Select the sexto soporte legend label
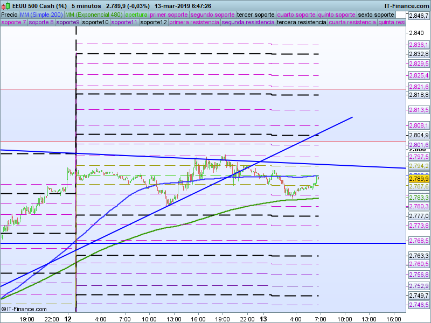 (x=376, y=15)
